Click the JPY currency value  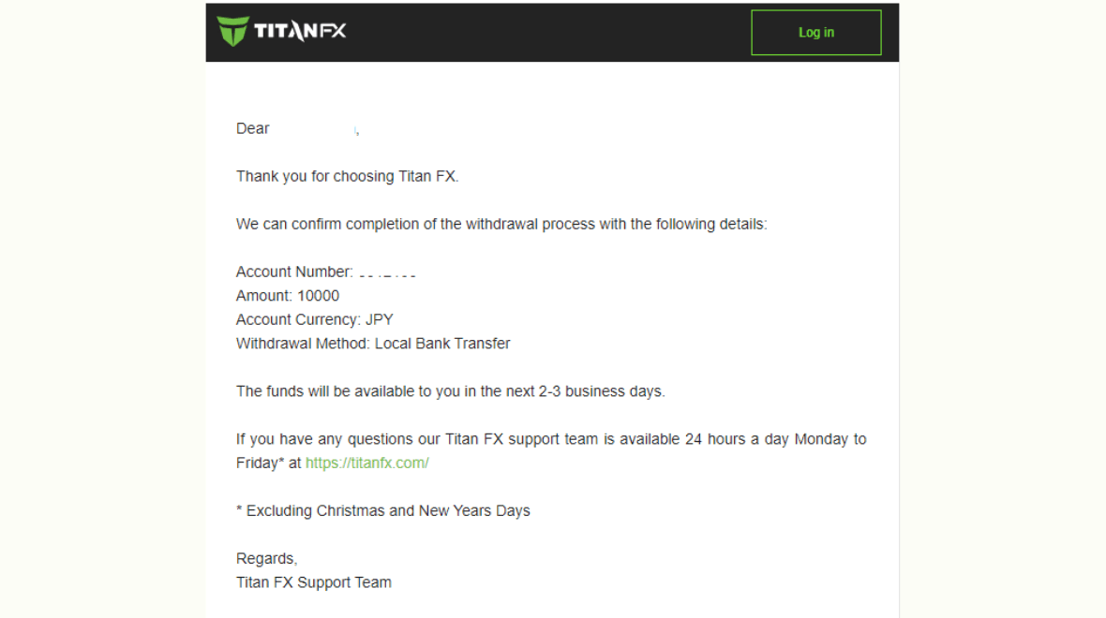coord(380,319)
